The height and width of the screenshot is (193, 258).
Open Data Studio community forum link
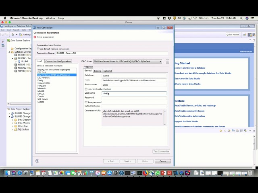point(189,111)
